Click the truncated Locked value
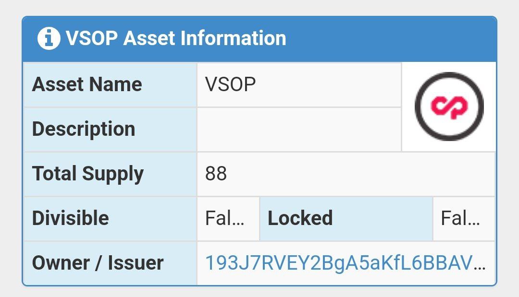The height and width of the screenshot is (297, 519). (460, 218)
